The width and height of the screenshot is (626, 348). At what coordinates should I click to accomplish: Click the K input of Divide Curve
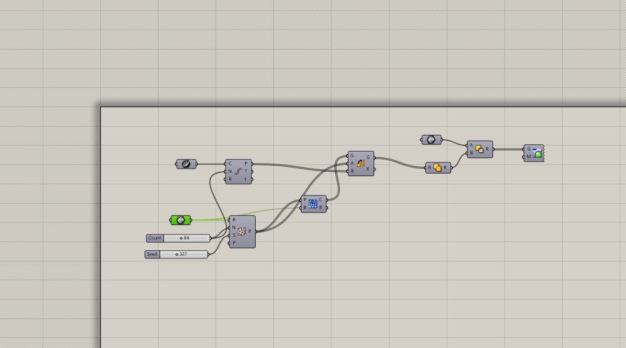pos(230,179)
